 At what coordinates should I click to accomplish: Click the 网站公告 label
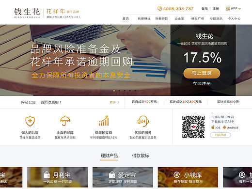pyautogui.click(x=28, y=102)
